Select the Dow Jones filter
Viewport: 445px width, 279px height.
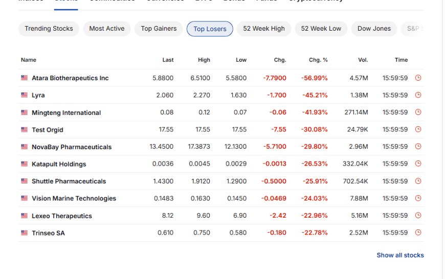point(374,29)
